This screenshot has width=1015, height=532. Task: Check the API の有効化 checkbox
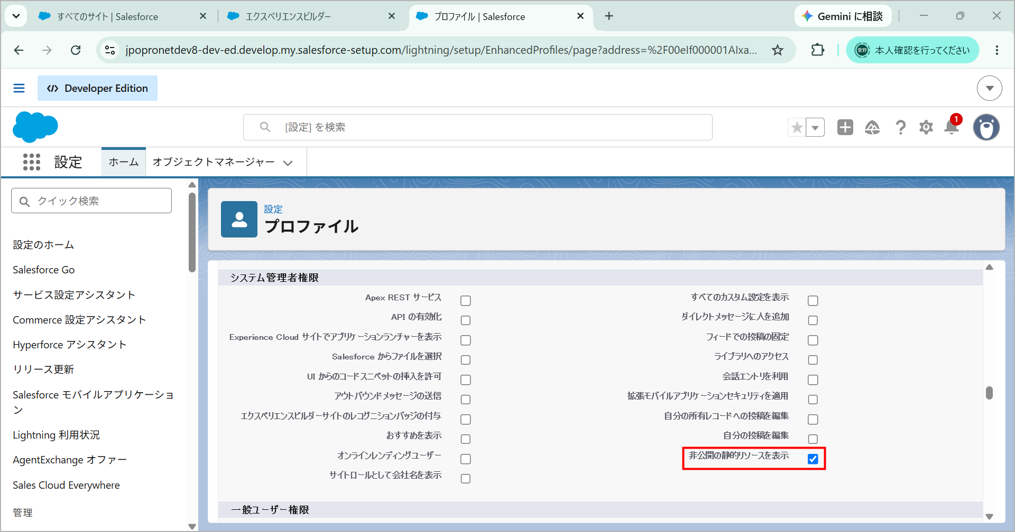(466, 320)
